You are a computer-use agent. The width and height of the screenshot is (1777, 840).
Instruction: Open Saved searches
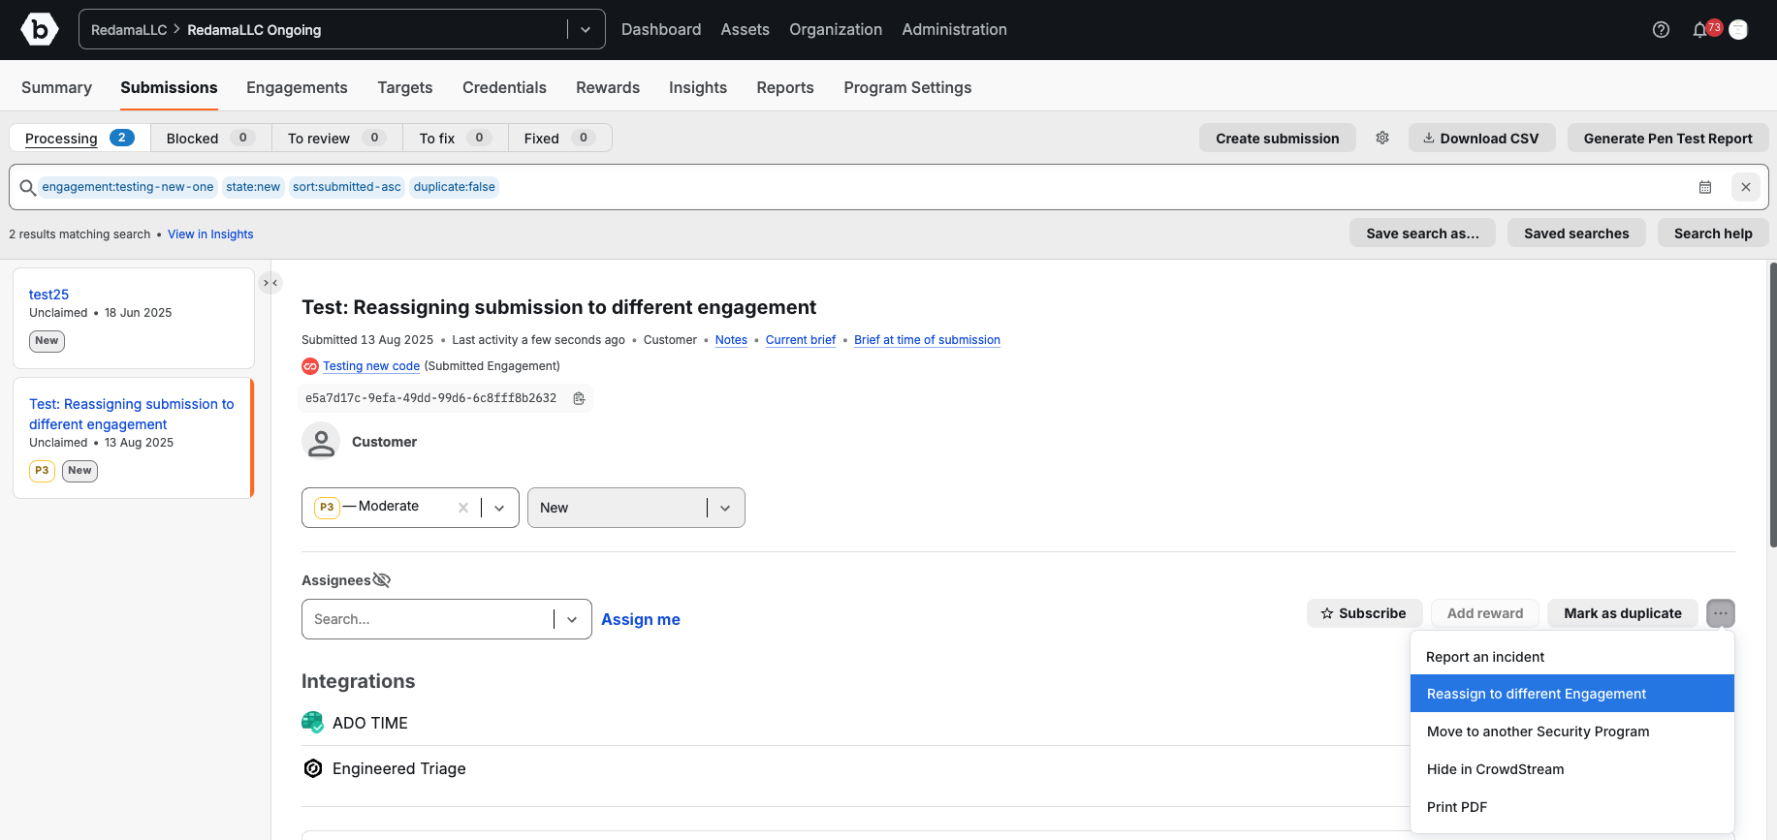pos(1576,233)
